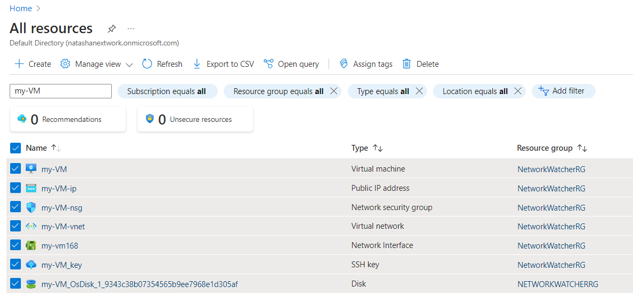Click the my-VM virtual machine icon
Image resolution: width=633 pixels, height=294 pixels.
31,169
